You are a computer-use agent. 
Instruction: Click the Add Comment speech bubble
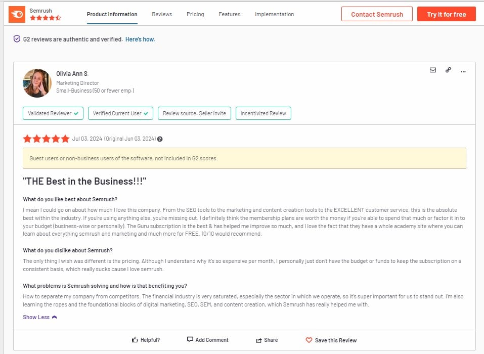(190, 340)
